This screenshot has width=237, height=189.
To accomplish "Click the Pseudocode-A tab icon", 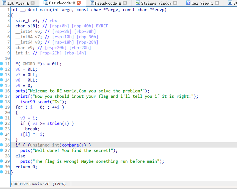I will click(92, 3).
